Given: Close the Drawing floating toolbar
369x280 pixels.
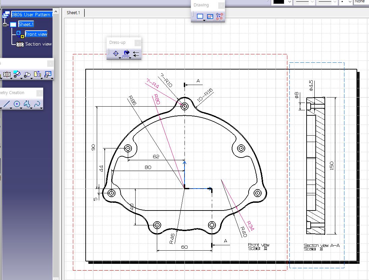Looking at the screenshot, I should click(221, 5).
